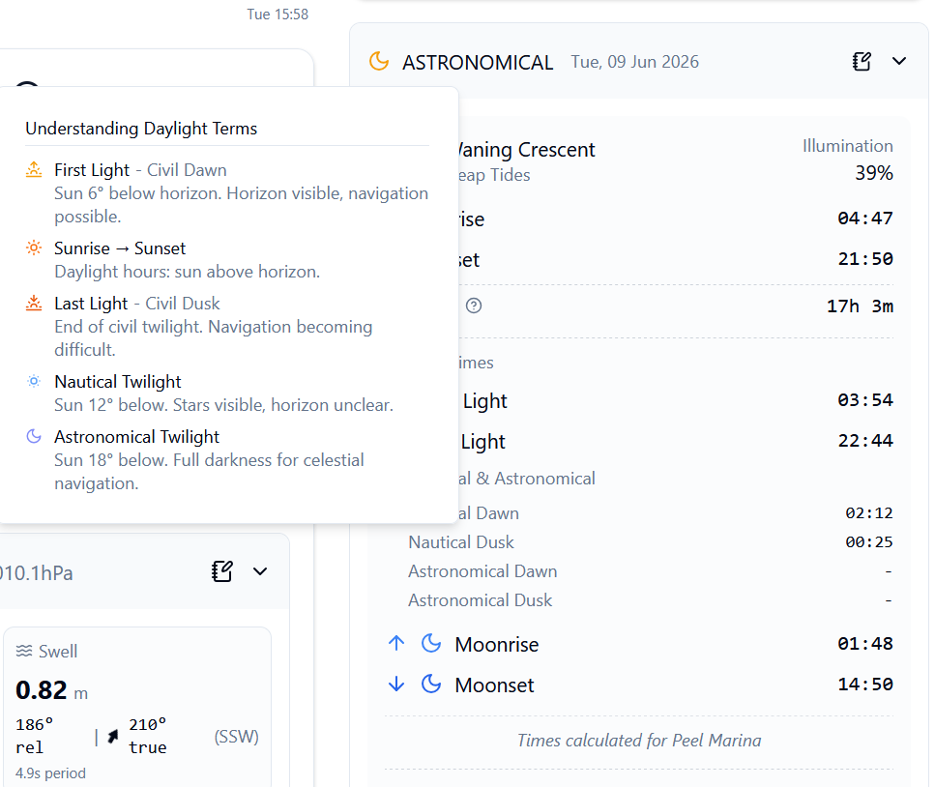
Task: Click the moon icon next to Moonrise
Action: [x=431, y=643]
